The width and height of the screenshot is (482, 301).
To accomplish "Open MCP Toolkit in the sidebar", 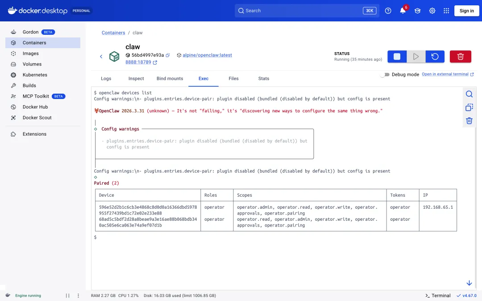I will 43,96.
